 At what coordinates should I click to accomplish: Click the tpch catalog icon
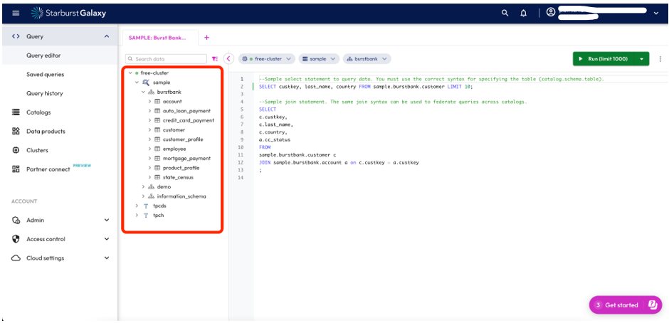coord(145,215)
